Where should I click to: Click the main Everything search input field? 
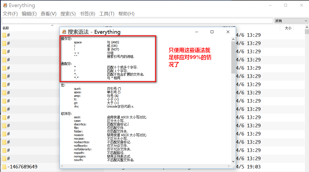[137, 21]
